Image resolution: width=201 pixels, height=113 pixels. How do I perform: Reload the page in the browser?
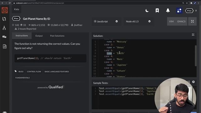(x=10, y=3)
